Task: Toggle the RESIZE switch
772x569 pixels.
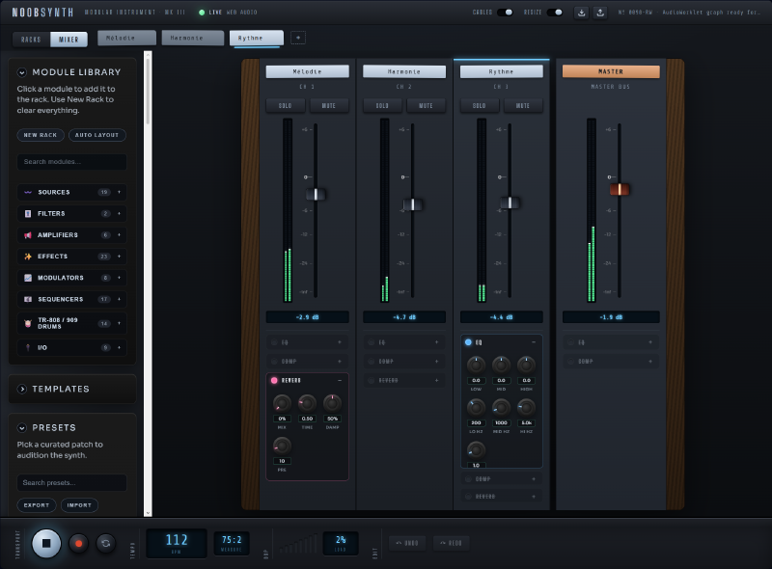Action: pos(555,13)
